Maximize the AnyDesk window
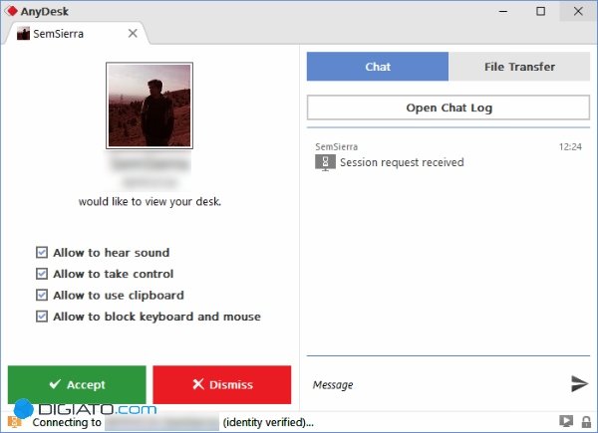Viewport: 598px width, 433px height. click(x=541, y=11)
